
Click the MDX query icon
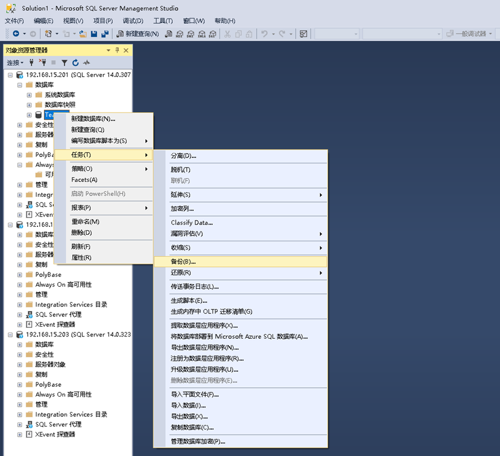[x=180, y=33]
